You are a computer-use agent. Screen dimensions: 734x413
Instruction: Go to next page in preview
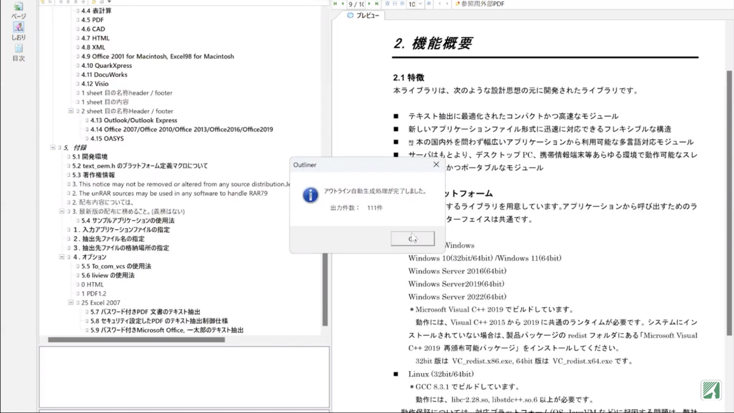[x=370, y=4]
